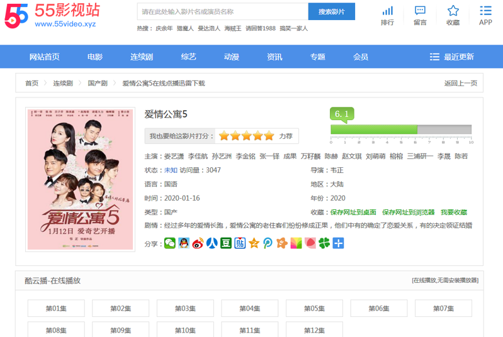Share via the orange flower icon

282,243
